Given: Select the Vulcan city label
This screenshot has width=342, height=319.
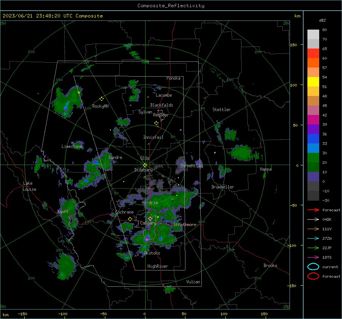Looking at the screenshot, I should [x=193, y=282].
